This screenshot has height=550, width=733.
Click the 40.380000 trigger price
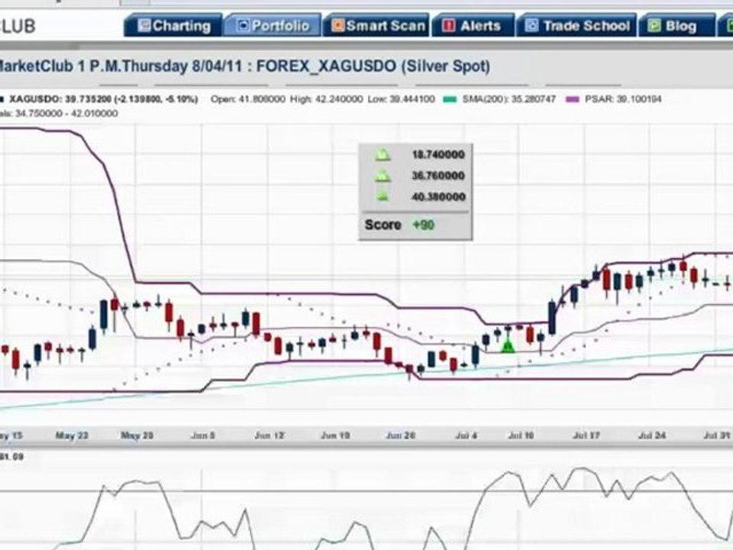point(438,196)
